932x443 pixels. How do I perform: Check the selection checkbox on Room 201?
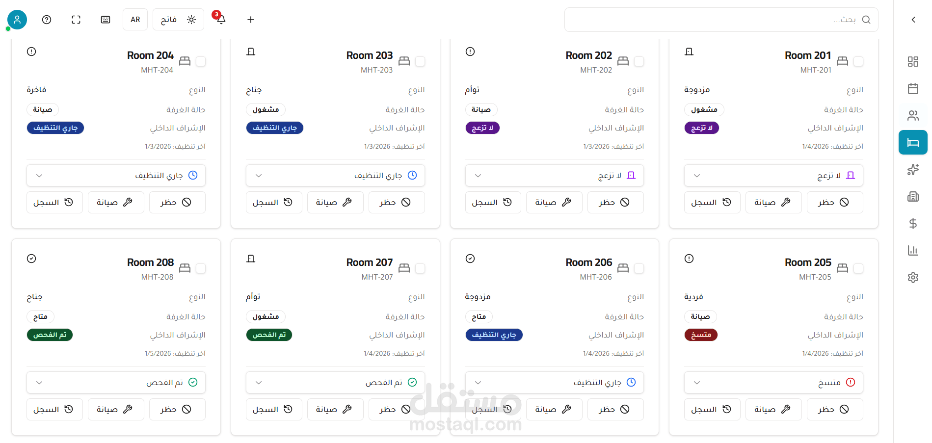[859, 61]
